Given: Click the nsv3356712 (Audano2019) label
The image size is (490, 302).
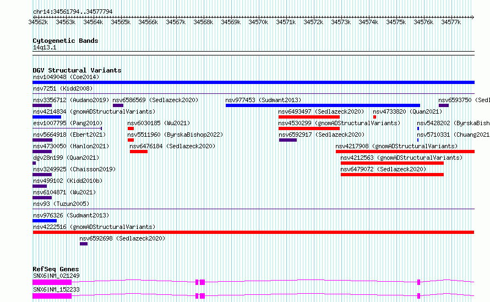Looking at the screenshot, I should 71,100.
